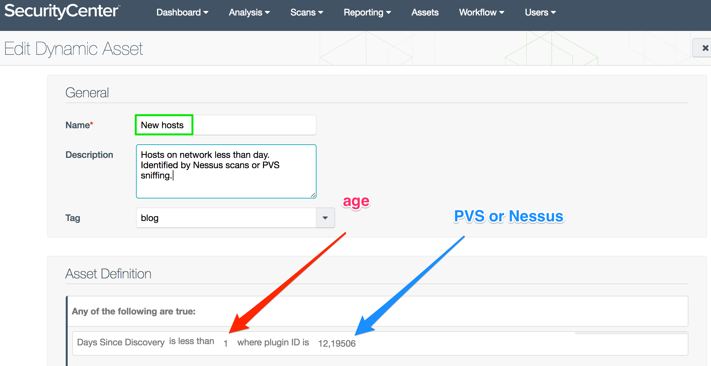This screenshot has width=711, height=366.
Task: Click the SecurityCenter logo
Action: 62,11
